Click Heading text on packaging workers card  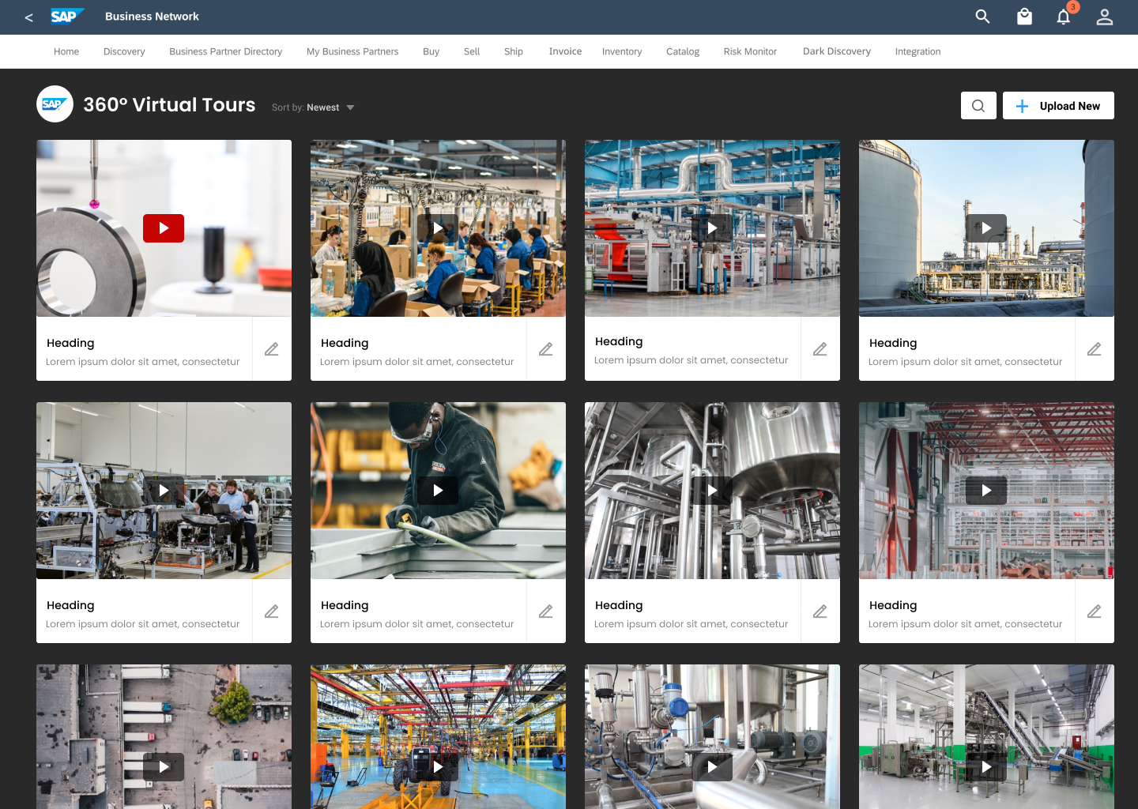(345, 343)
